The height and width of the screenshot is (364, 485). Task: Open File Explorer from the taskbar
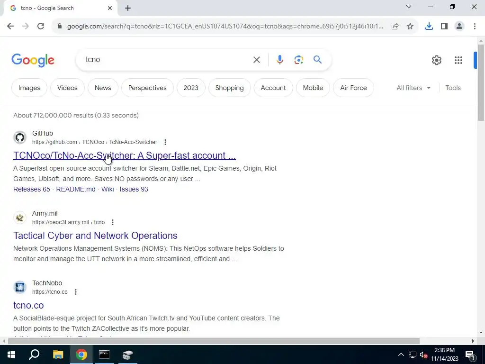[58, 355]
